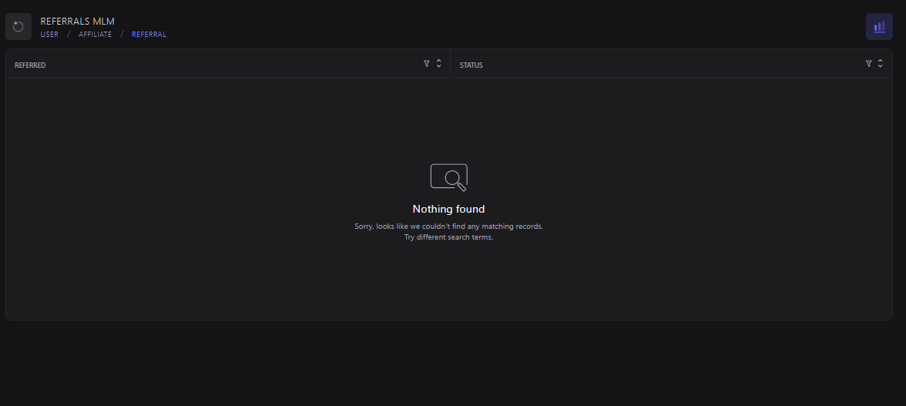Viewport: 906px width, 406px height.
Task: Go to User breadcrumb
Action: click(x=49, y=35)
